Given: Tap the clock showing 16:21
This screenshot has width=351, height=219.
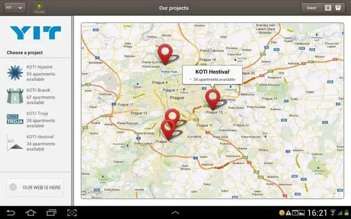Looking at the screenshot, I should click(317, 213).
